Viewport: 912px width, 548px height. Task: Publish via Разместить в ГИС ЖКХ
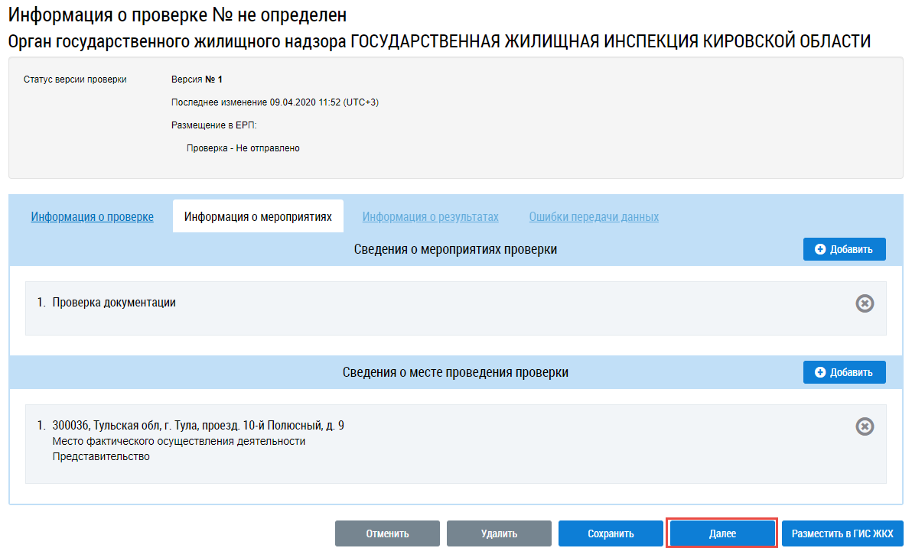click(x=842, y=533)
